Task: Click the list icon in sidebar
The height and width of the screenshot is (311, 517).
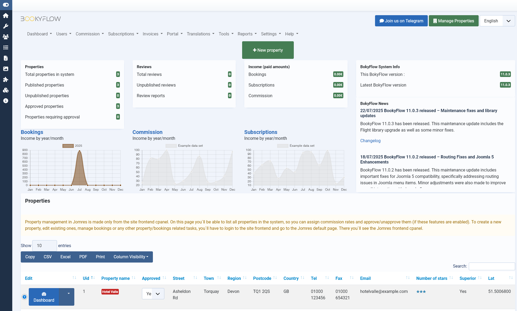Action: point(6,47)
